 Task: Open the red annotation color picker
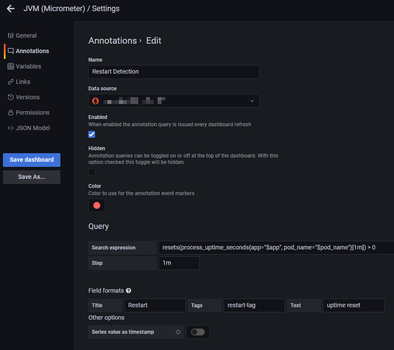[97, 205]
